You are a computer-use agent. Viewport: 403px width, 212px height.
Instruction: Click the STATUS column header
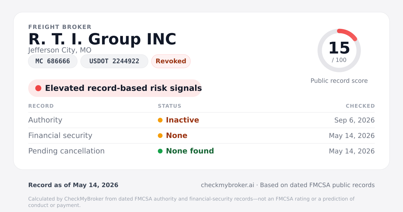[170, 106]
